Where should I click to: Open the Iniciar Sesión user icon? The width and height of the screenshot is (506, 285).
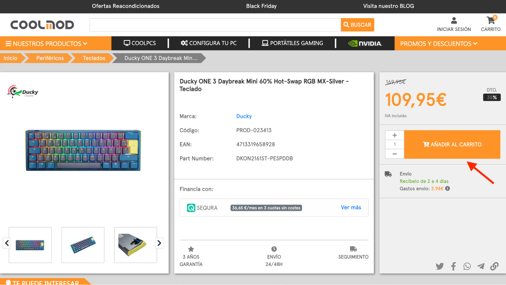pos(454,21)
